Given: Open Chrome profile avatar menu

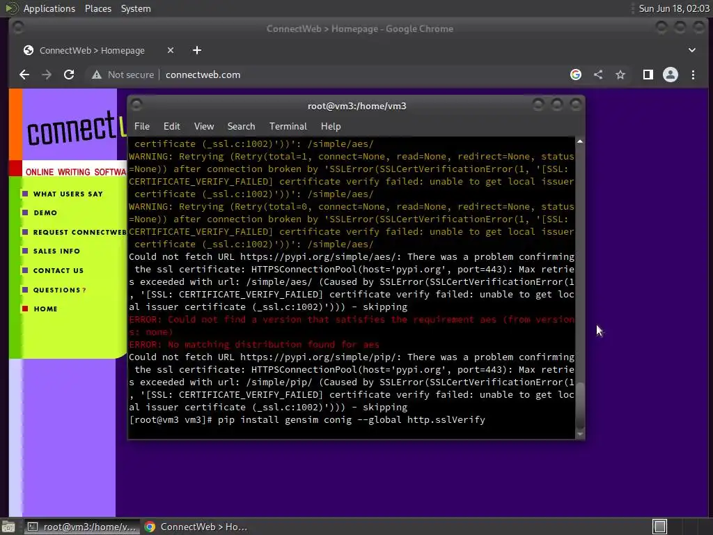Looking at the screenshot, I should [671, 75].
